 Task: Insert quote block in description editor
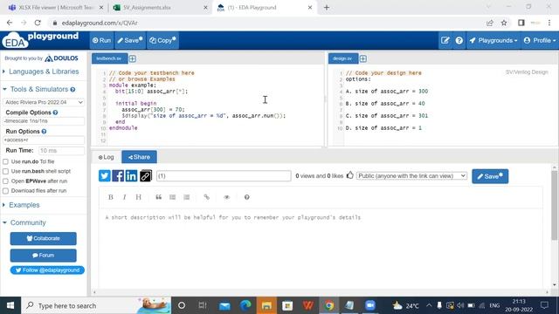(x=158, y=197)
